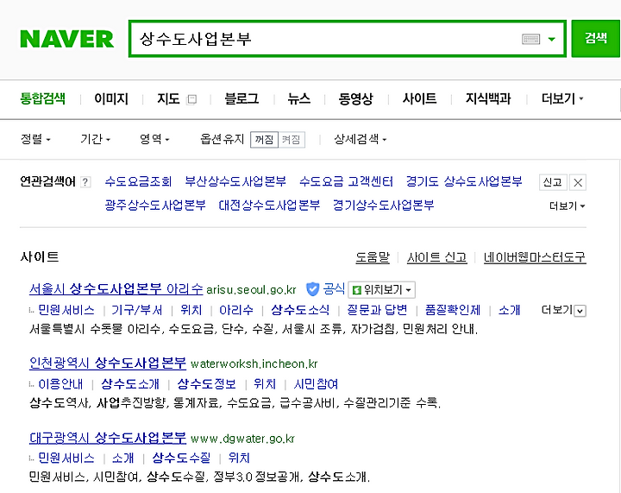Open the 기간 period dropdown
The image size is (621, 493).
[95, 139]
